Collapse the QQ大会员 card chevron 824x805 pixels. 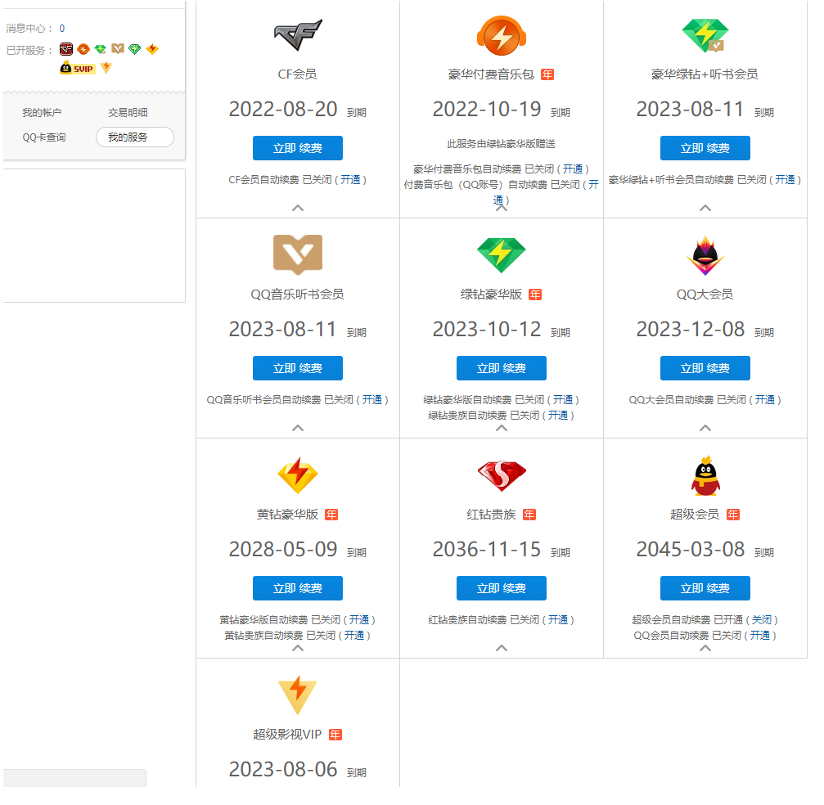coord(705,428)
